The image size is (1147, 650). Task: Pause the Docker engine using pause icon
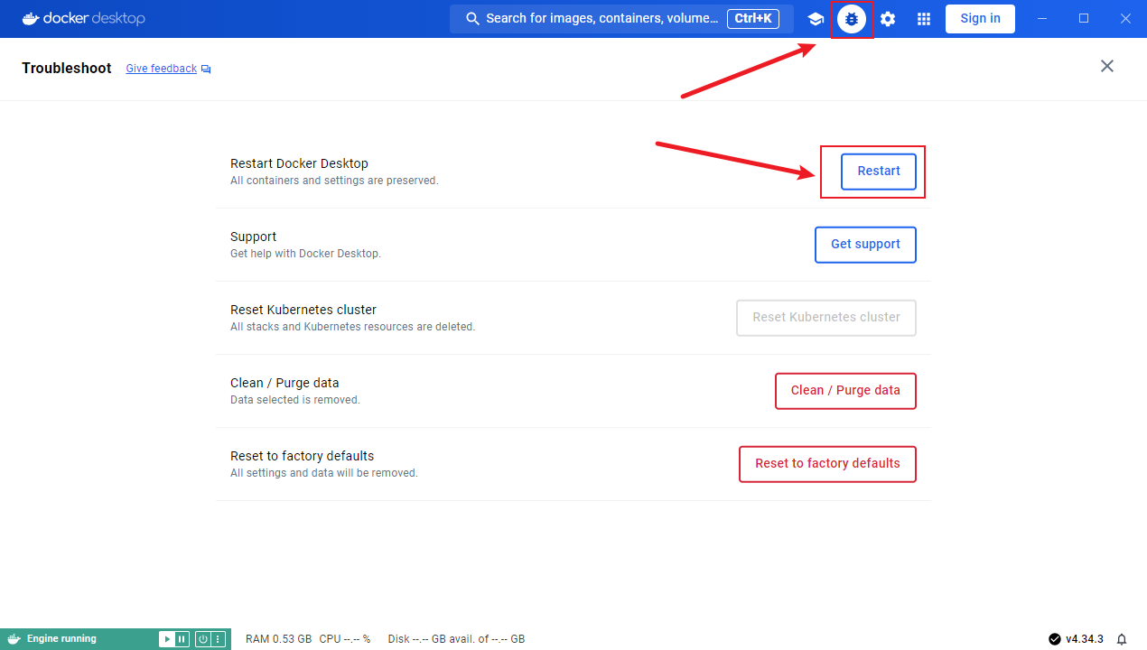tap(182, 639)
